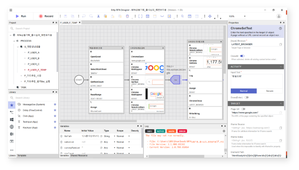Click the trash Delete icon in toolbar
Viewport: 299px width, 170px height.
point(127,16)
